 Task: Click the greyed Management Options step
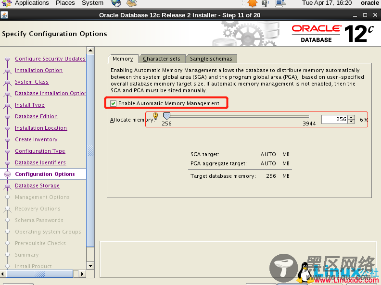tap(42, 197)
